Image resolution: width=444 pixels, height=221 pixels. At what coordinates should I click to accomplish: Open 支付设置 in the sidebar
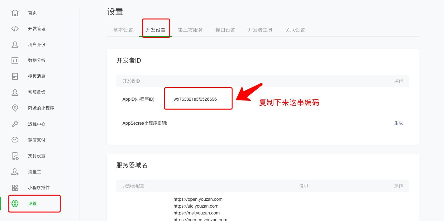[37, 156]
